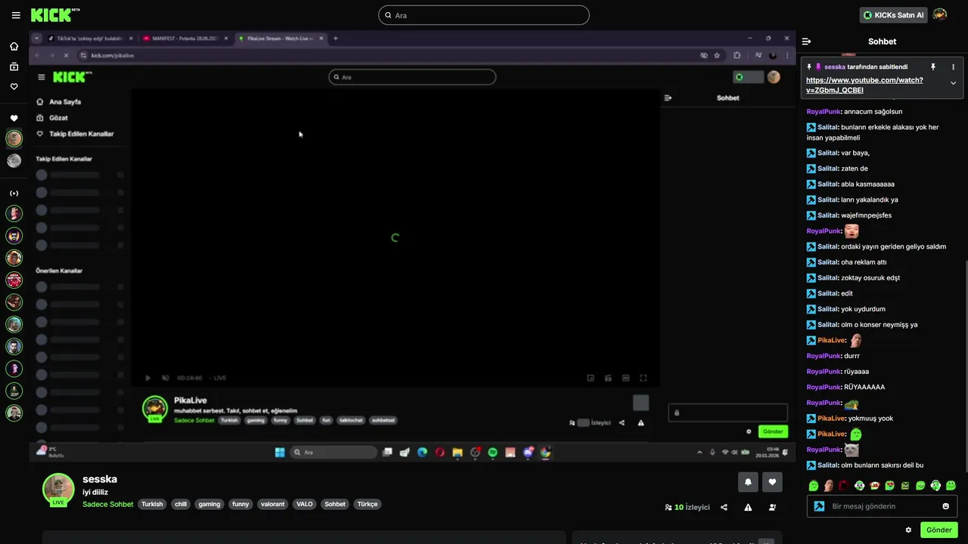Click inner Gönder button in streamed chat
This screenshot has height=544, width=968.
tap(773, 431)
